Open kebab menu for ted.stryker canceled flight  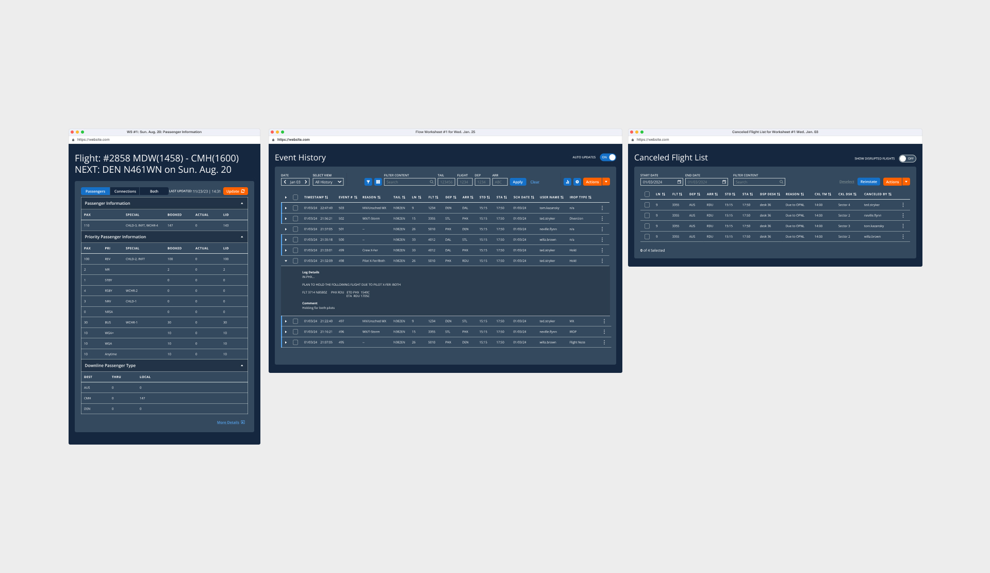click(903, 205)
